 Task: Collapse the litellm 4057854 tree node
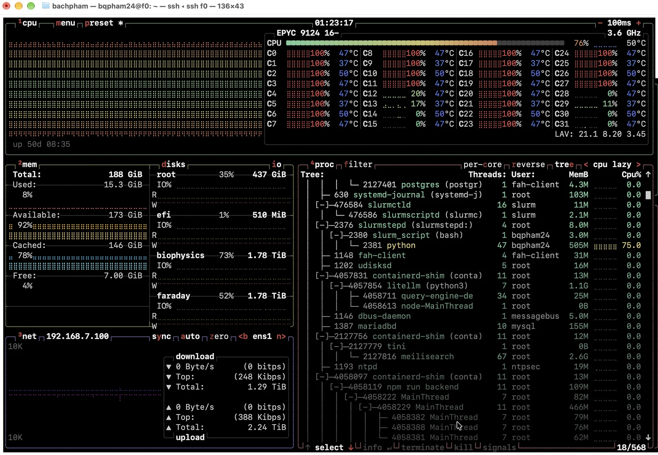(337, 286)
